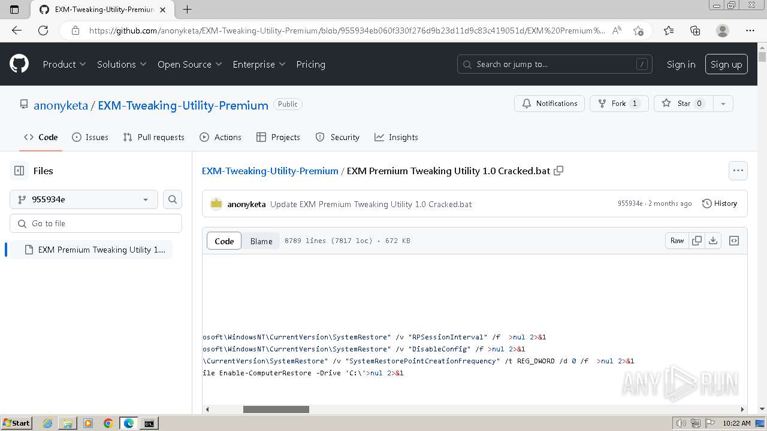767x431 pixels.
Task: Add this page to favorites star icon
Action: (x=638, y=31)
